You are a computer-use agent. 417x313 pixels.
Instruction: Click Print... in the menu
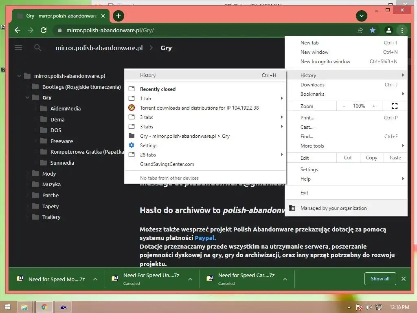346,118
